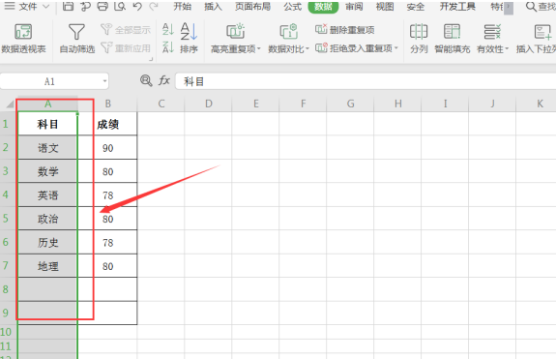
Task: Sort descending with Z-A icon
Action: (167, 46)
